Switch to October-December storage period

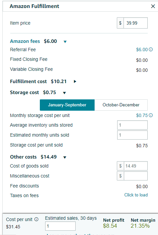(121, 105)
